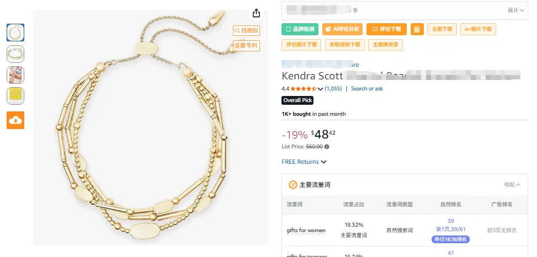Expand the top bar with 展开
Viewport: 537px width, 257px height.
(x=515, y=10)
